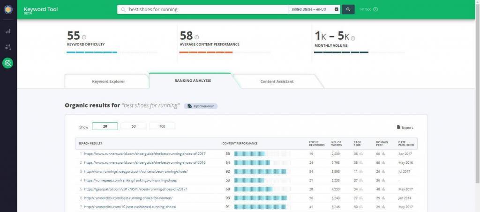The height and width of the screenshot is (212, 480).
Task: Click info icon beside Keyword Difficulty score
Action: pyautogui.click(x=84, y=37)
